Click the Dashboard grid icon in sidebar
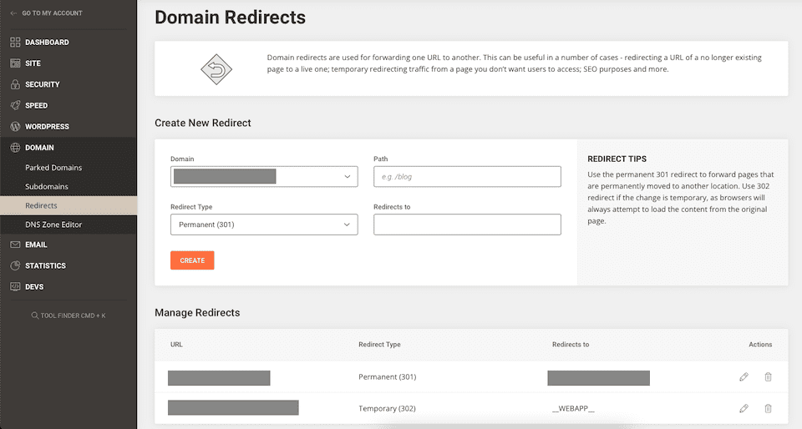The height and width of the screenshot is (429, 802). (15, 43)
